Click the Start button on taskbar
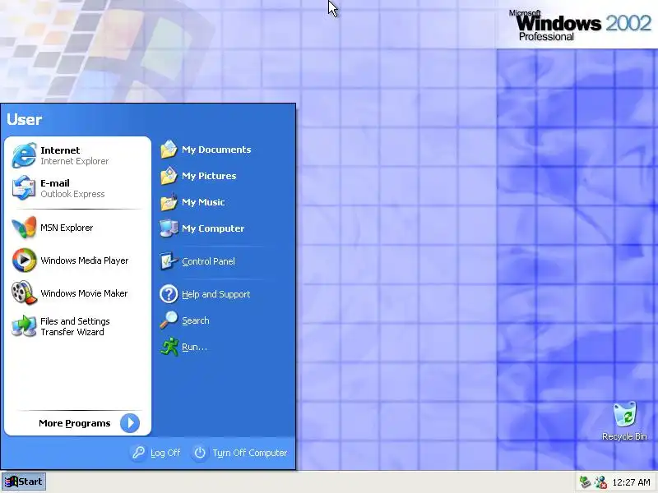The image size is (658, 493). 24,481
